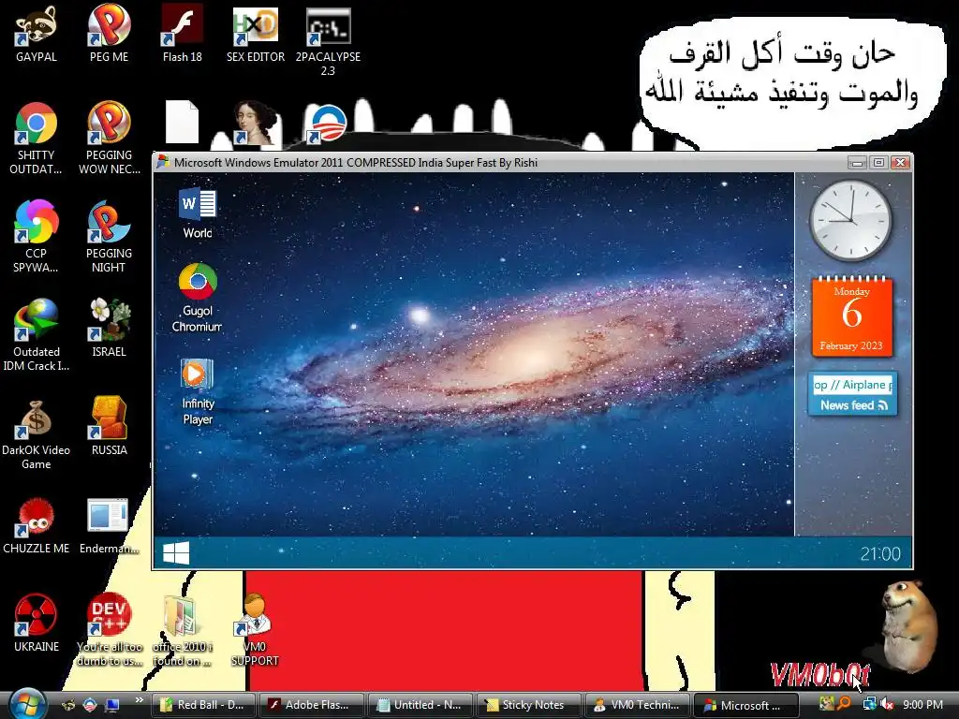Click the muted volume tray icon

tap(888, 704)
